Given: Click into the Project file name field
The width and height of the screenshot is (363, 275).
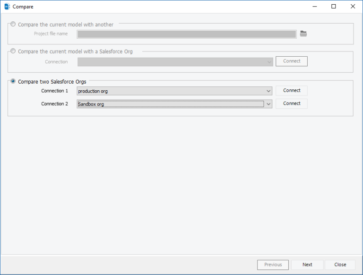Looking at the screenshot, I should point(187,34).
